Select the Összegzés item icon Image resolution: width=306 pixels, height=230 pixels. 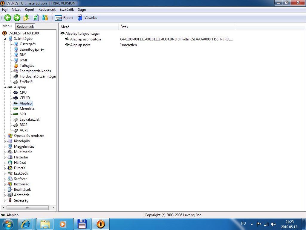tap(16, 44)
